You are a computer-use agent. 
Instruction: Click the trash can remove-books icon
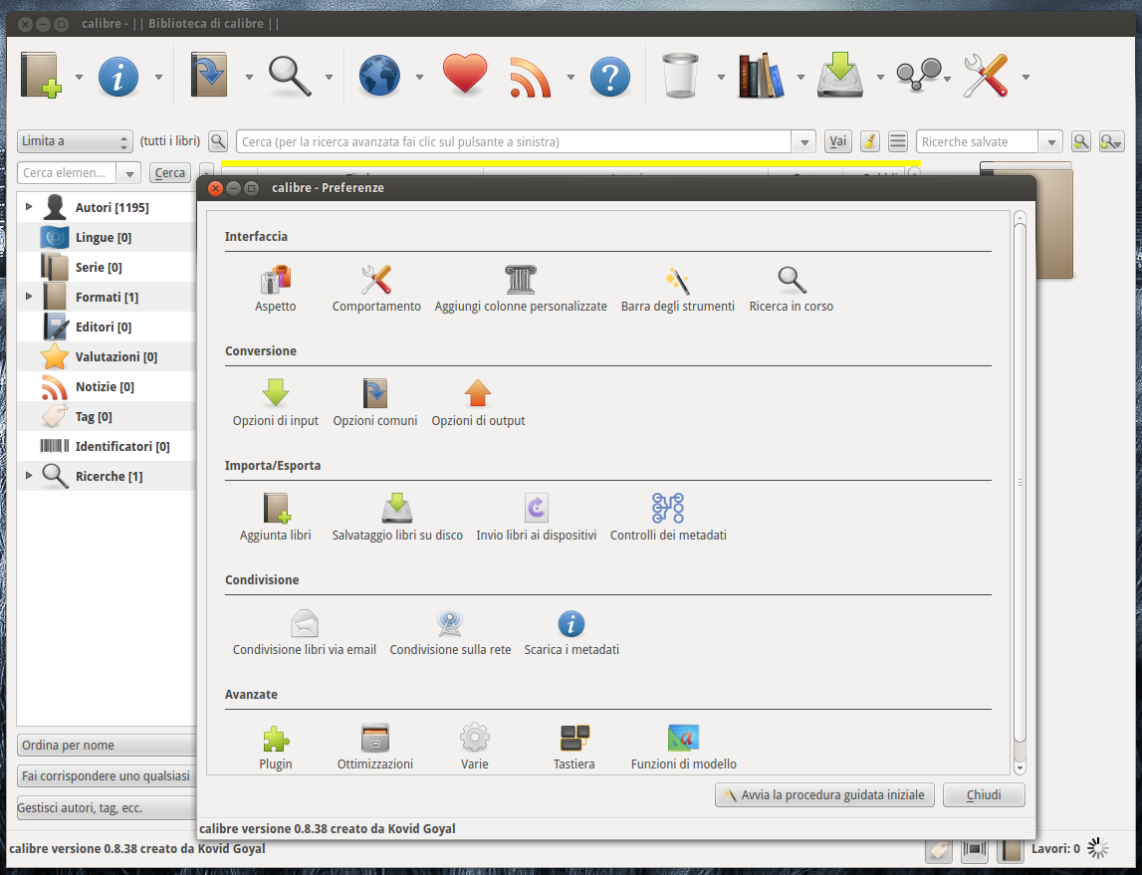click(x=681, y=75)
